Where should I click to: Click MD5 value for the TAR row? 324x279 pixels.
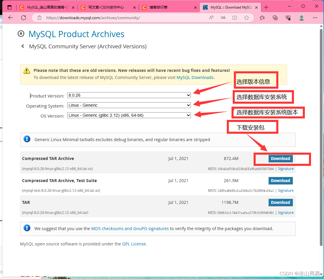point(246,213)
